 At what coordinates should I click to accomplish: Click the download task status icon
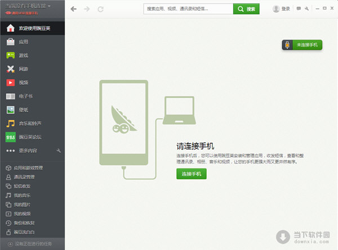pyautogui.click(x=10, y=244)
